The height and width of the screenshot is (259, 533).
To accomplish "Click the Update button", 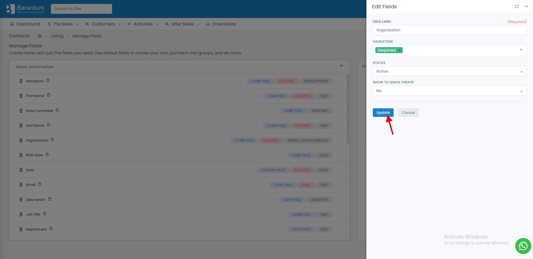I will (383, 112).
